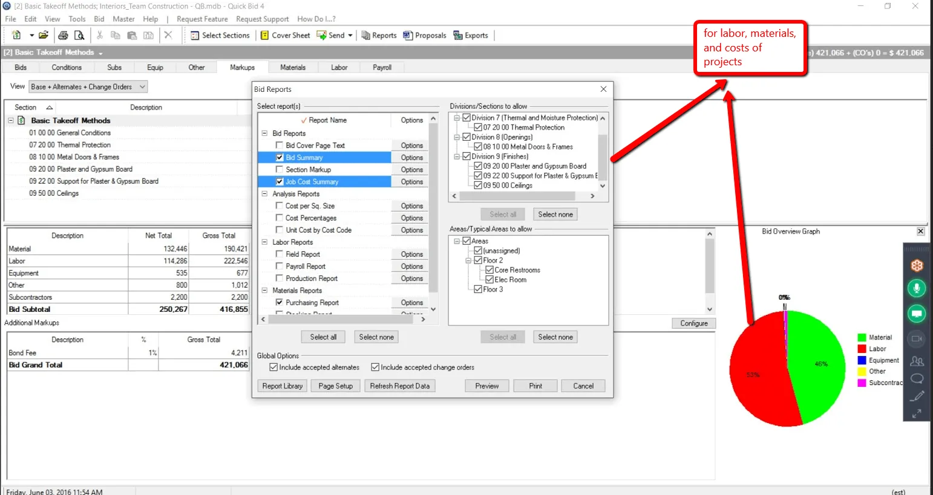Open the attendees list icon
This screenshot has height=495, width=933.
point(917,361)
